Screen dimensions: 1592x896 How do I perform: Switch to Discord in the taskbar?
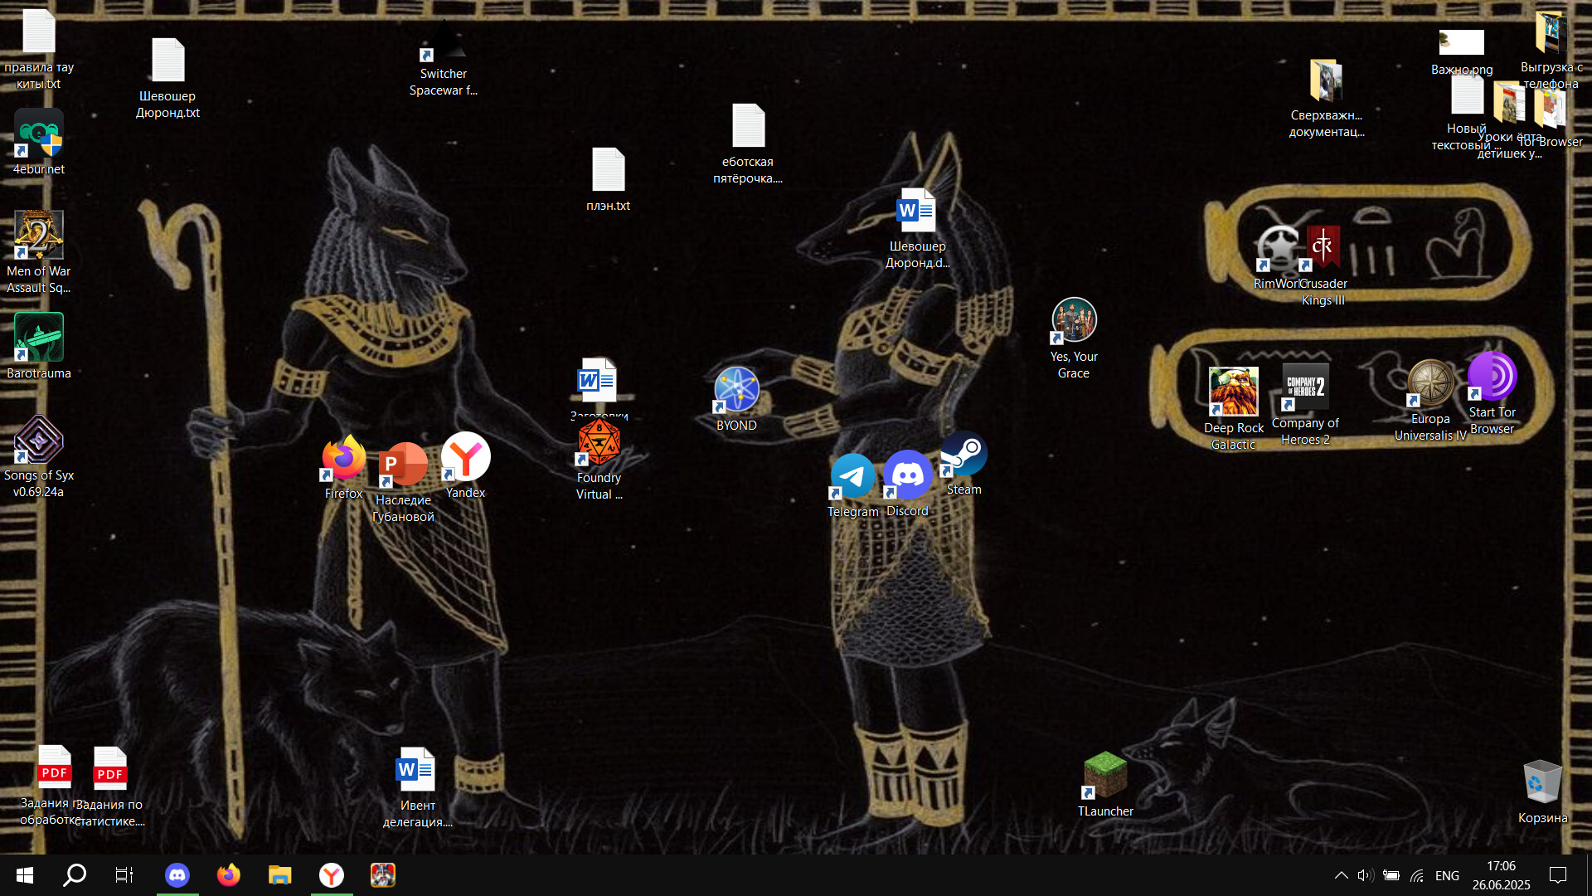(x=177, y=875)
